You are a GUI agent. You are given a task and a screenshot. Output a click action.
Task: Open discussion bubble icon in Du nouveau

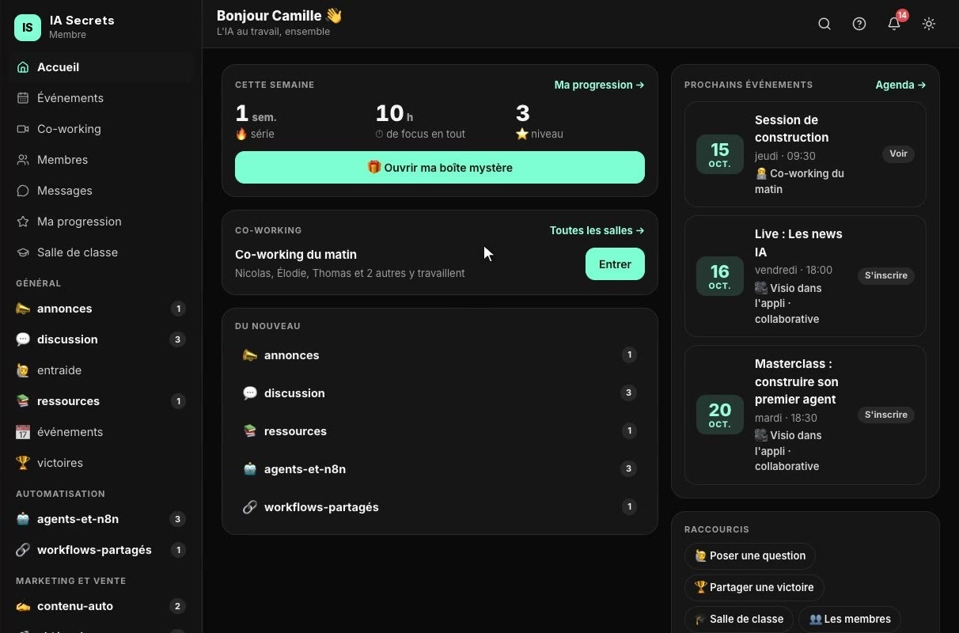[250, 393]
